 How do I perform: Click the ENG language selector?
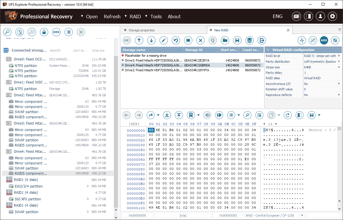click(277, 16)
